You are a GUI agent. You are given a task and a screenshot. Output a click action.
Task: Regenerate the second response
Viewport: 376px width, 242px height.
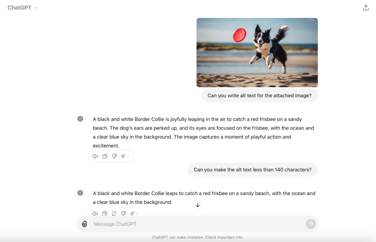114,213
